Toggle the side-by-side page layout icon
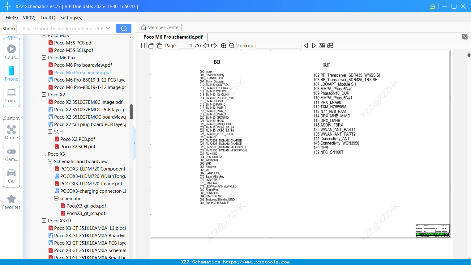 point(142,46)
